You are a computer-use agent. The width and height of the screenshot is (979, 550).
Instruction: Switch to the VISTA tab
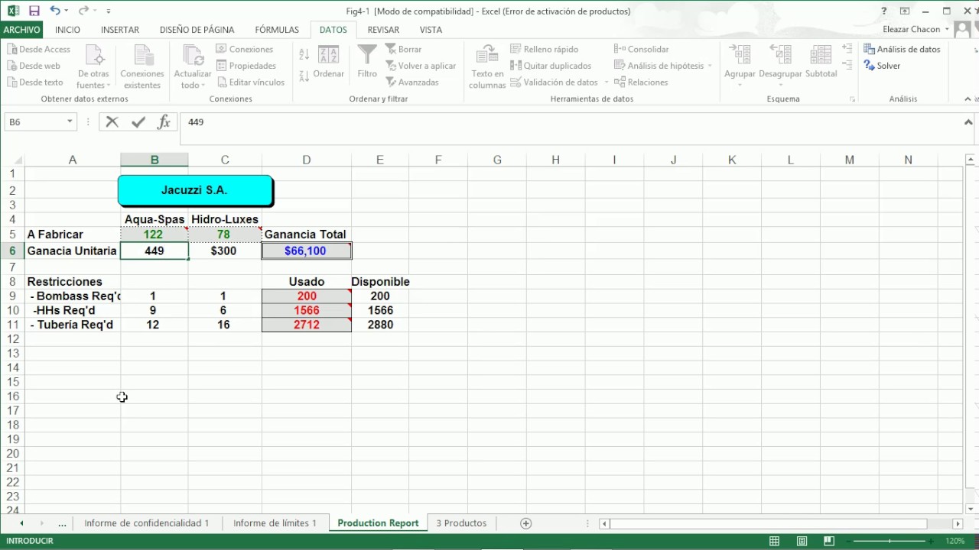tap(431, 30)
